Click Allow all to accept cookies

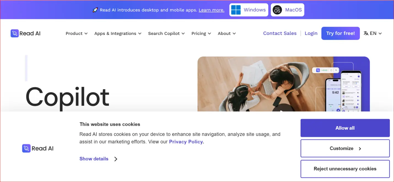click(345, 128)
